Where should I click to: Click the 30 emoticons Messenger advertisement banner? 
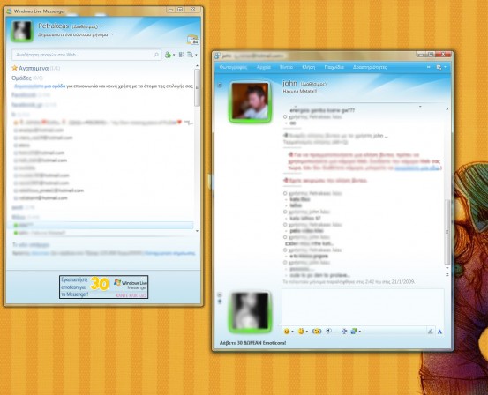103,287
